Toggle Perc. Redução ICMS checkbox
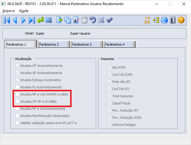 (109, 118)
